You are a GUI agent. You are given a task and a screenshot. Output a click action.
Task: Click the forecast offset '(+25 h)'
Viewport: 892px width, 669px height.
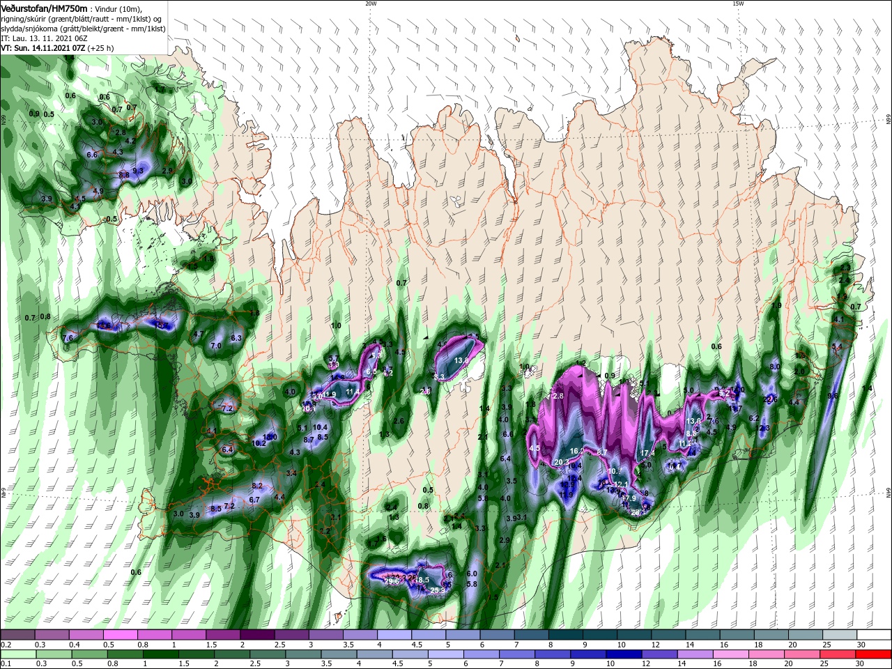coord(101,48)
